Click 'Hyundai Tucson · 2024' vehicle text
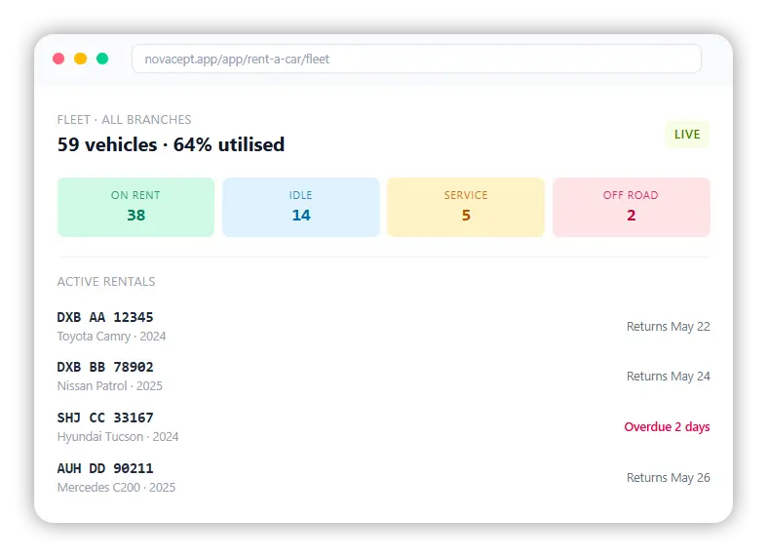 click(118, 437)
